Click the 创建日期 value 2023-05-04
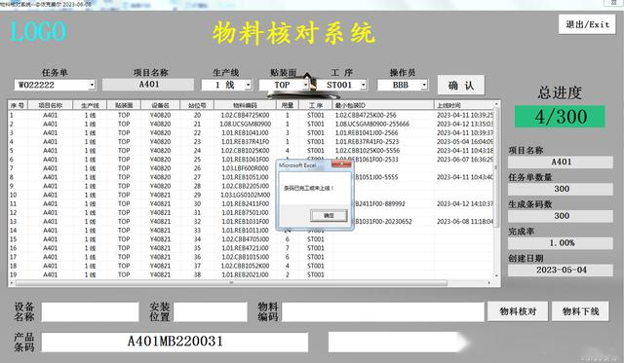The image size is (624, 363). click(x=561, y=271)
